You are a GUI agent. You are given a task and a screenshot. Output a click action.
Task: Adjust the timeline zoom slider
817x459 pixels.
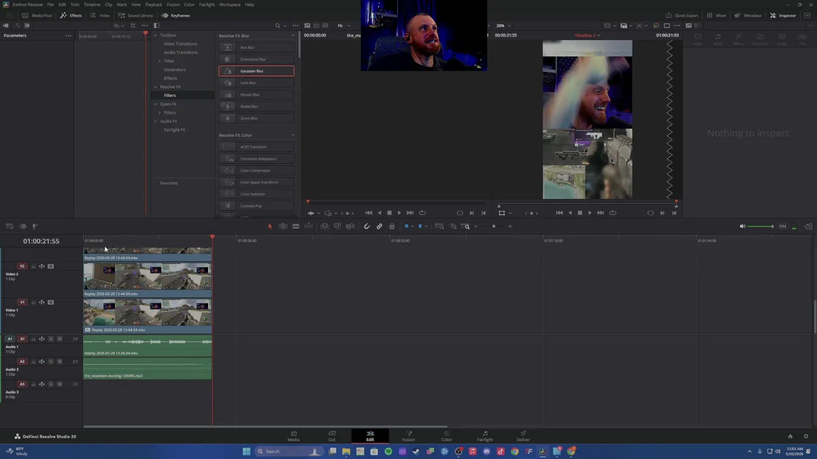pos(494,226)
